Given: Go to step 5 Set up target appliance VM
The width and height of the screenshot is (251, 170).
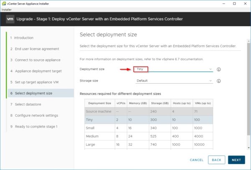Looking at the screenshot, I should [x=34, y=82].
